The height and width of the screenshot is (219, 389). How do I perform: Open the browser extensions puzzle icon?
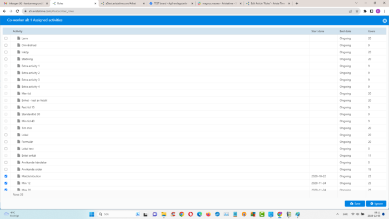tap(365, 11)
